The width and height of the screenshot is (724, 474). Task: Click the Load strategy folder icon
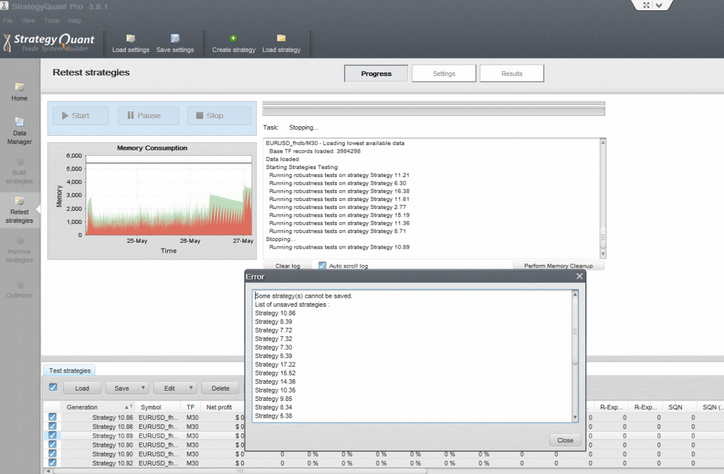[x=281, y=38]
